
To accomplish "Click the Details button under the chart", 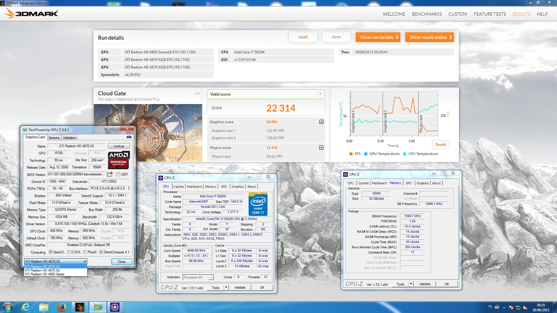I will tap(441, 145).
